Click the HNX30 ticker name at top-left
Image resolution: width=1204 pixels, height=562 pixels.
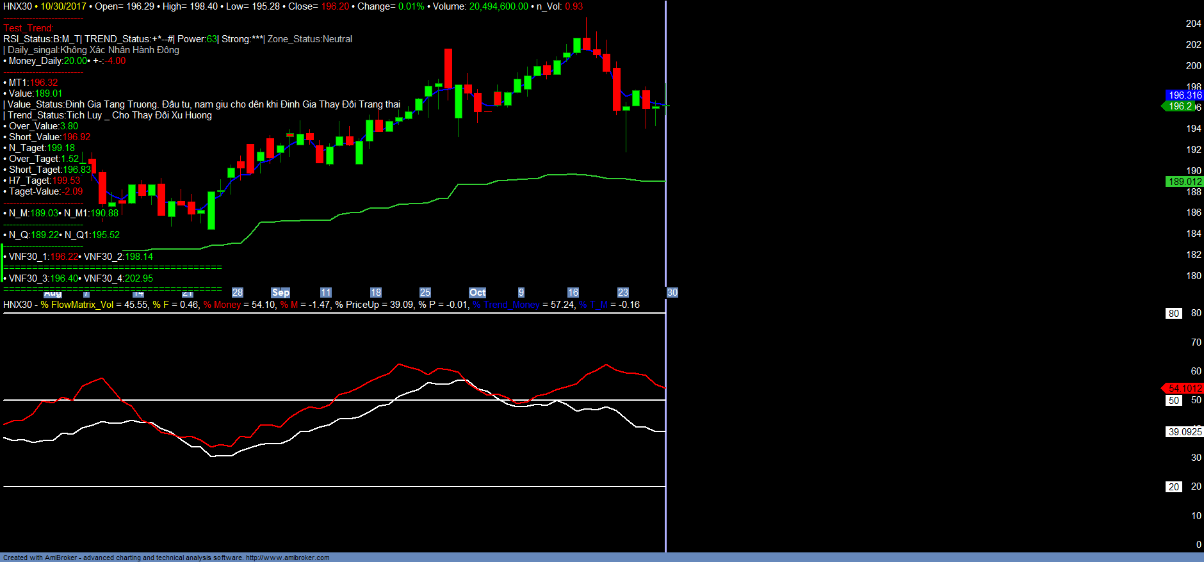coord(17,6)
